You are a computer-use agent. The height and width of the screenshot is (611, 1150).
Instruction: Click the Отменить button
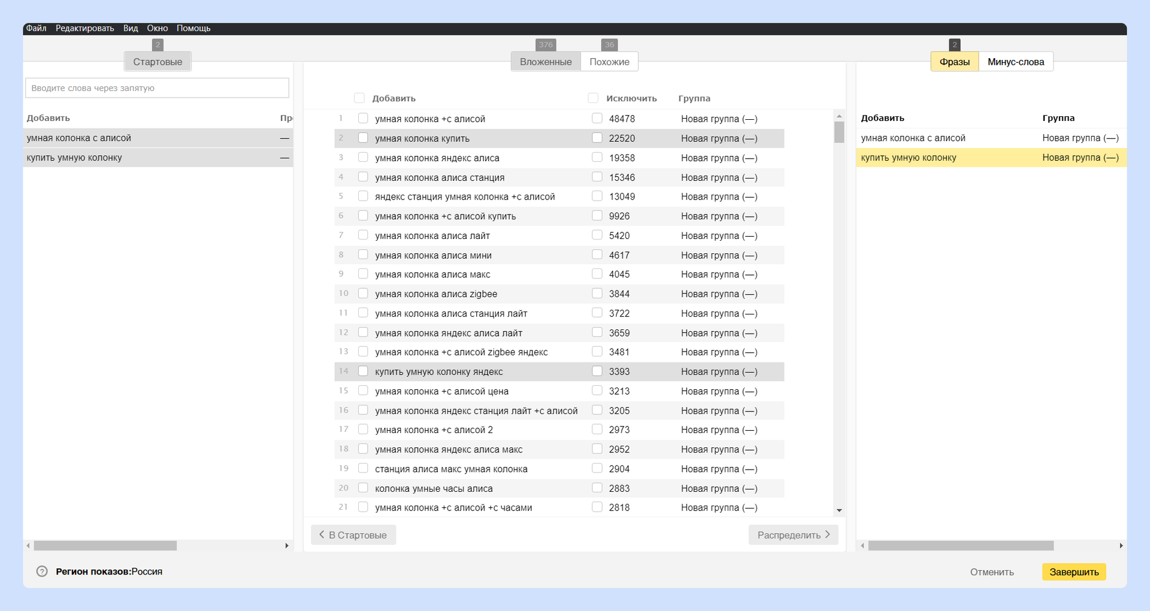pos(992,572)
